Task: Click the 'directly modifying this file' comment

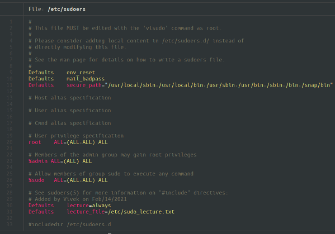Action: 78,47
